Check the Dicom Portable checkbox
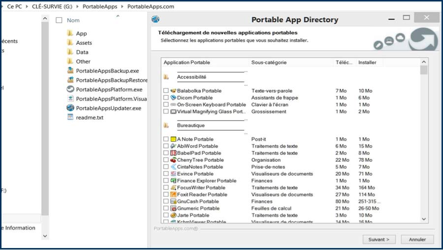This screenshot has height=250, width=443. (166, 98)
